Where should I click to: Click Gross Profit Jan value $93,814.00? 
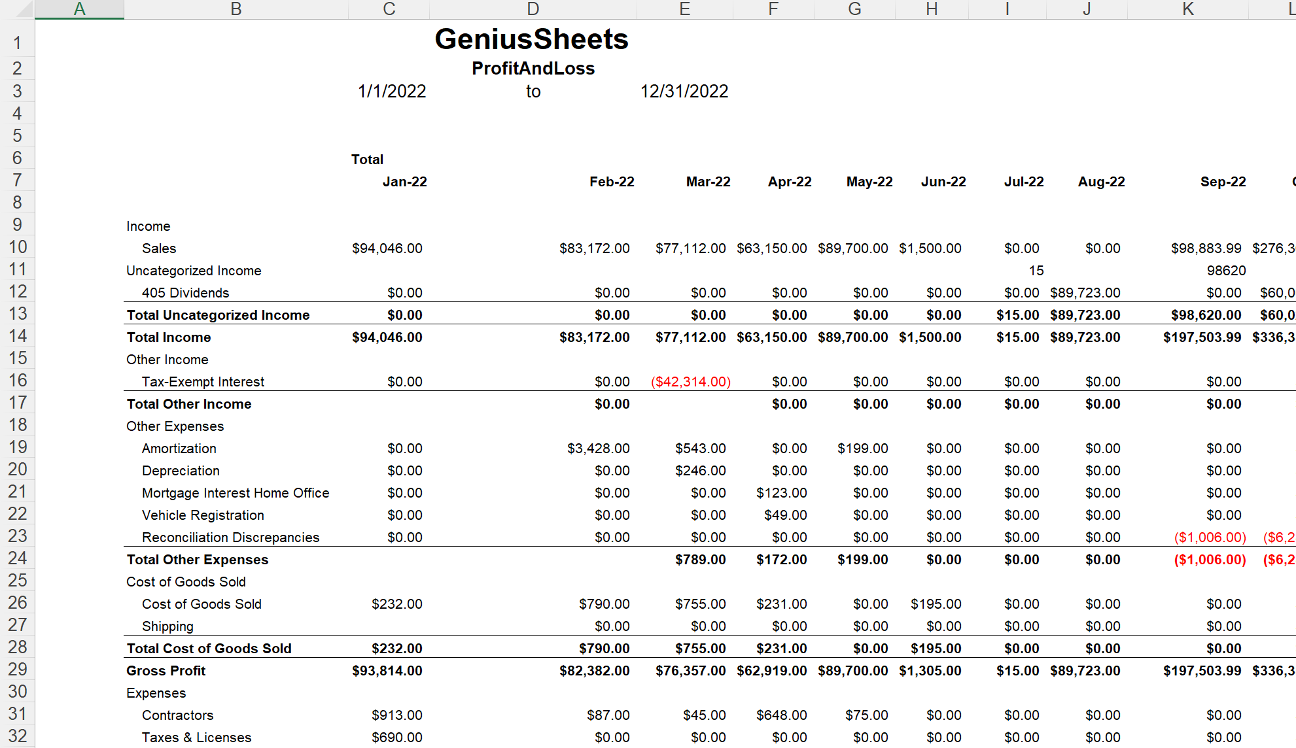point(387,671)
